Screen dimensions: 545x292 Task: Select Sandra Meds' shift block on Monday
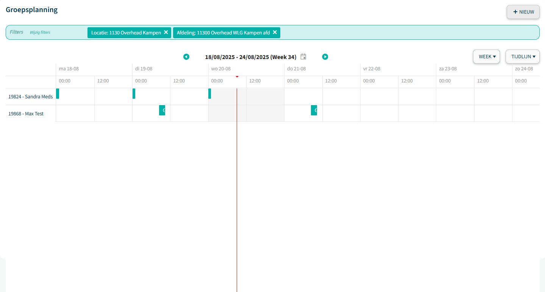click(58, 93)
